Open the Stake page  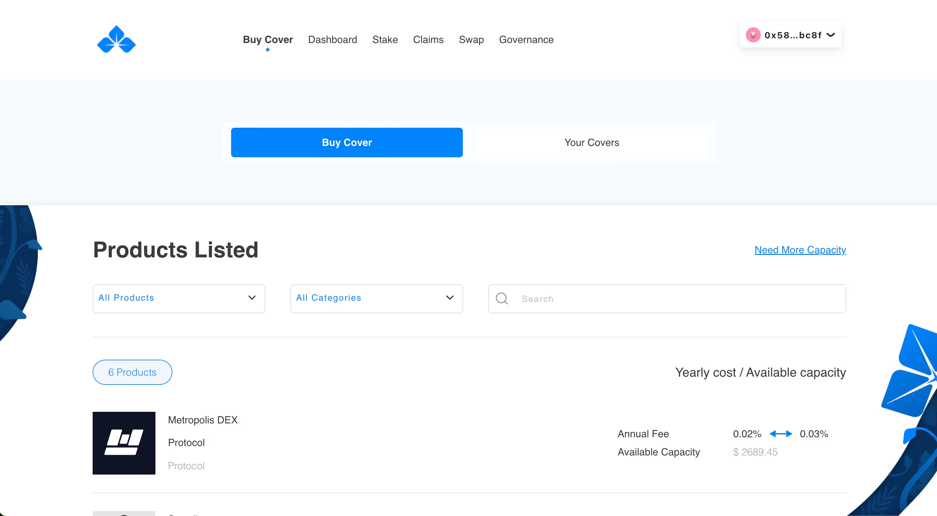(385, 40)
